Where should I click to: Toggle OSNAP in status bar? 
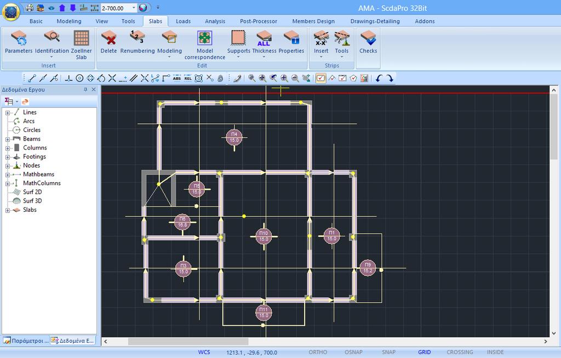pos(353,352)
